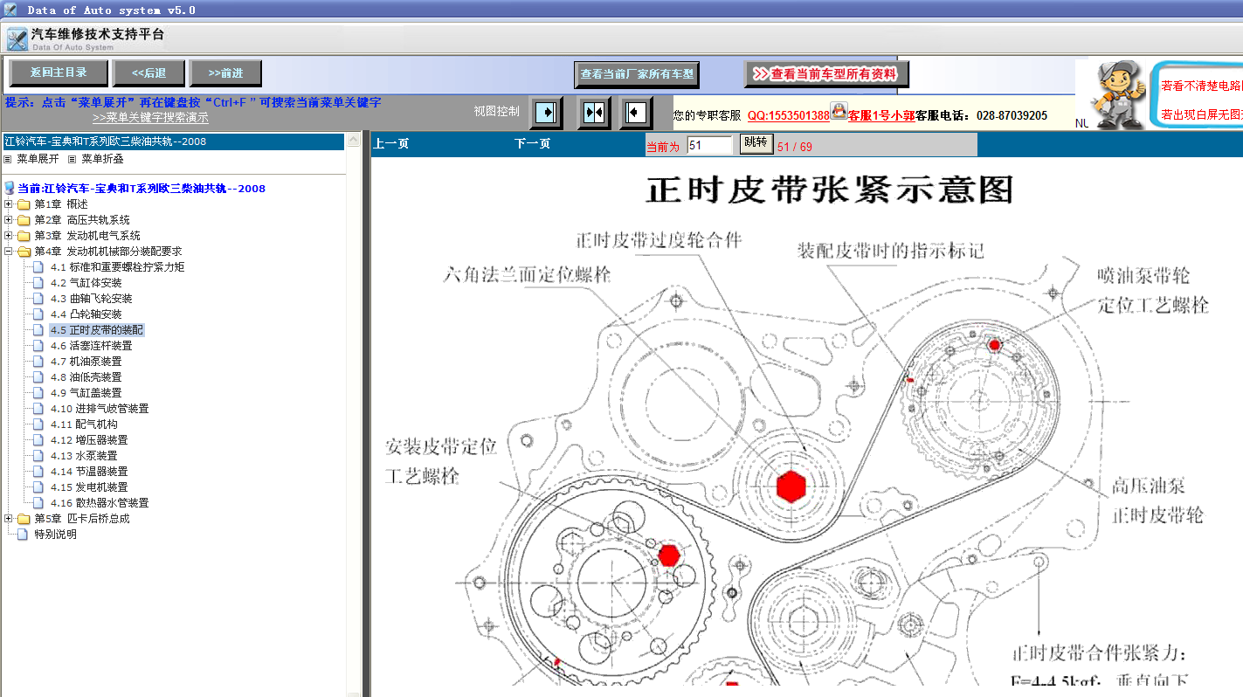Click the menu panel scroll-up arrow
The image size is (1243, 697).
pyautogui.click(x=354, y=140)
